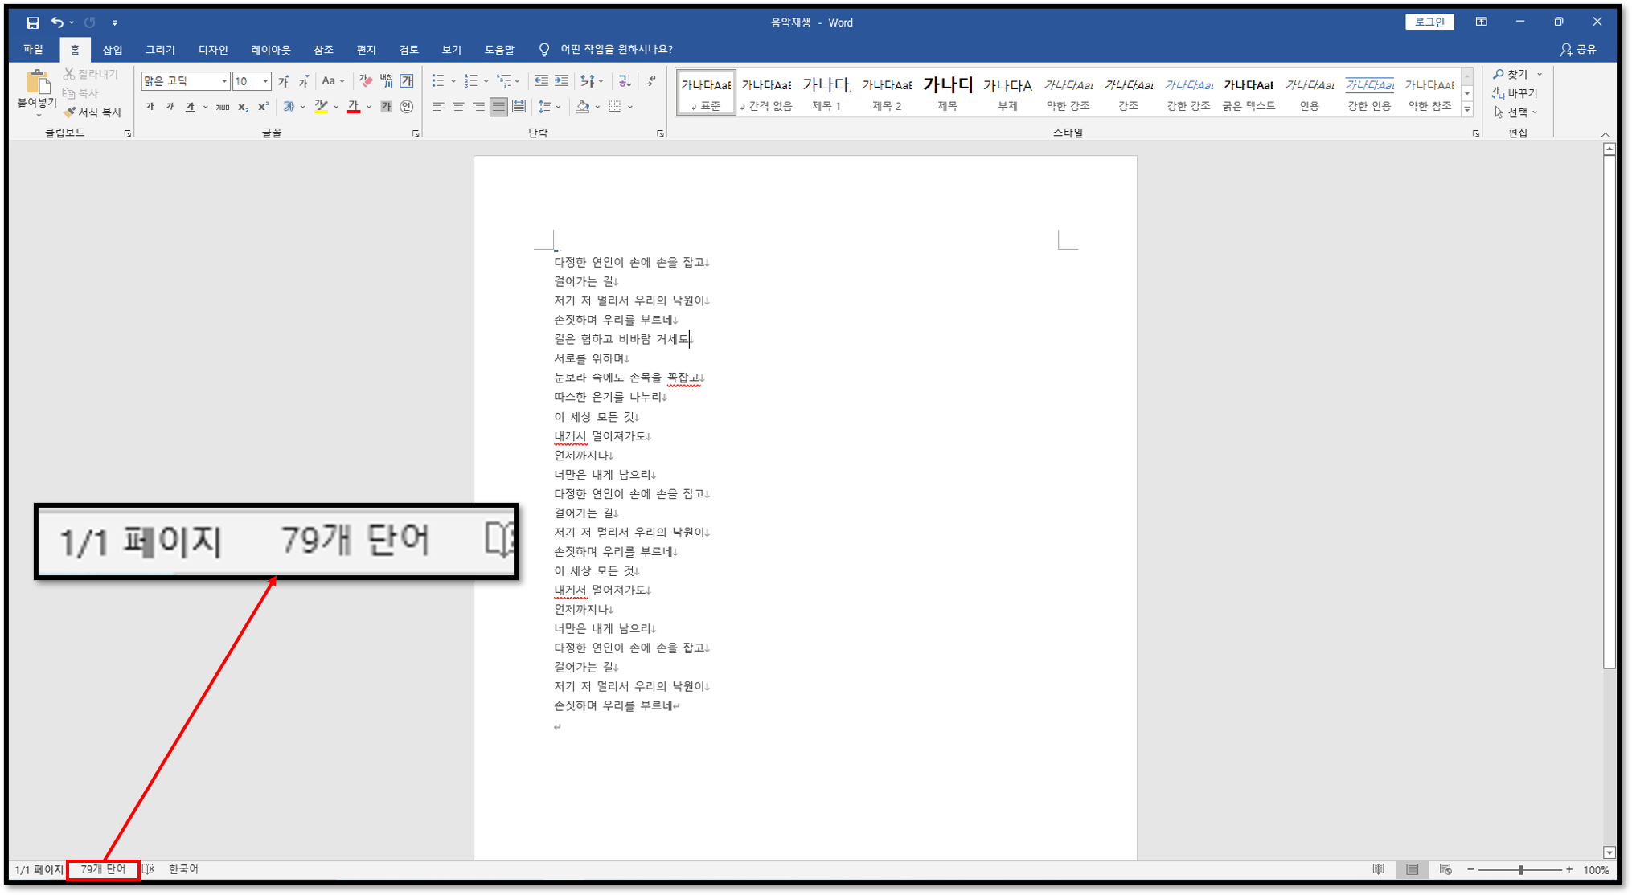This screenshot has height=895, width=1632.
Task: Click the character border icon
Action: click(x=407, y=80)
